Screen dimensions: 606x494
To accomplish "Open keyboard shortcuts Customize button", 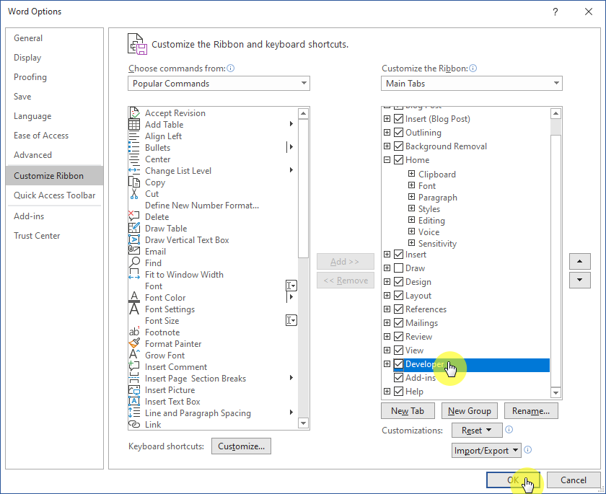I will point(241,446).
